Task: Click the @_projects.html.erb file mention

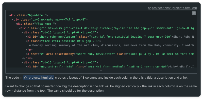Action: [39, 78]
